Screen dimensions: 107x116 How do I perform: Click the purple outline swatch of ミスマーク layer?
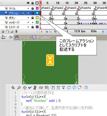(x=37, y=27)
